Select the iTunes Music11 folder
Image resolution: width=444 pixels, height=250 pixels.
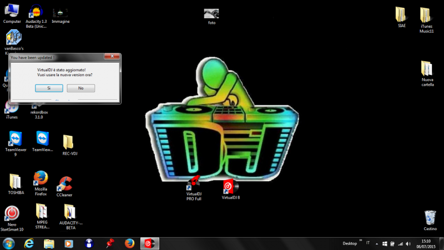(426, 14)
